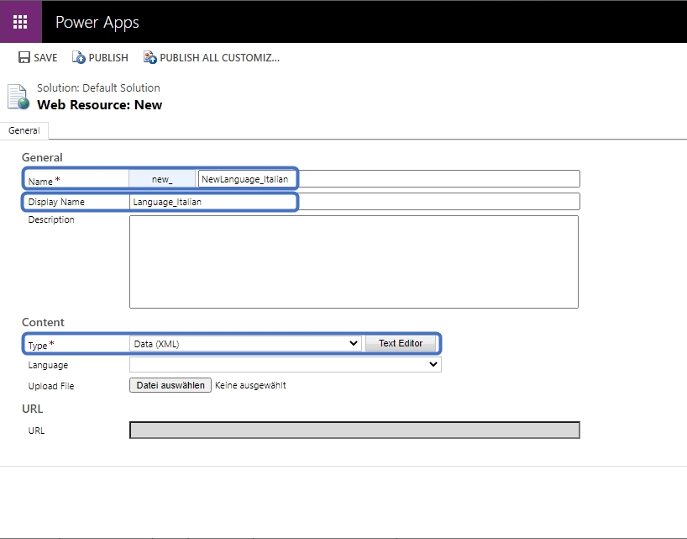
Task: Click the new_ prefix box
Action: pyautogui.click(x=162, y=179)
